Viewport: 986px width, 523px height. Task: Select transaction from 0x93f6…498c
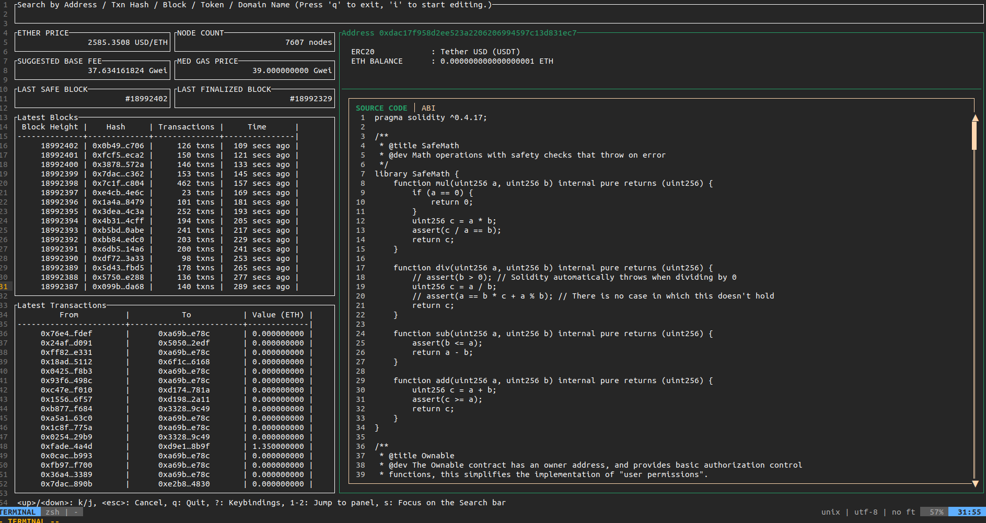click(x=66, y=381)
